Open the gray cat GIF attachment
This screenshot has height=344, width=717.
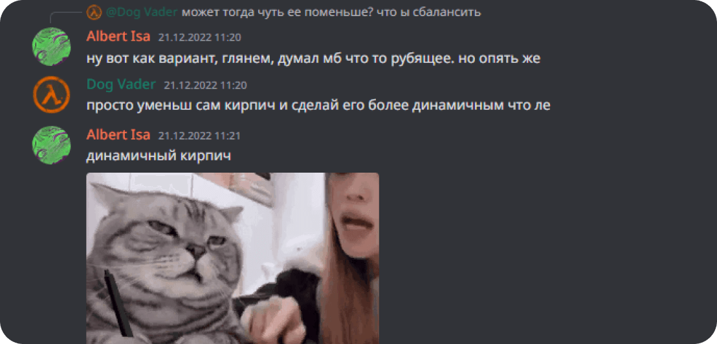pos(232,258)
